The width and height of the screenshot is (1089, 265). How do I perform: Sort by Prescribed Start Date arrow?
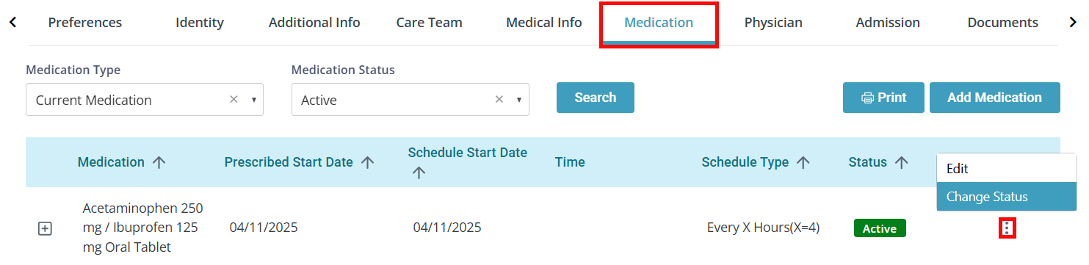pyautogui.click(x=368, y=162)
